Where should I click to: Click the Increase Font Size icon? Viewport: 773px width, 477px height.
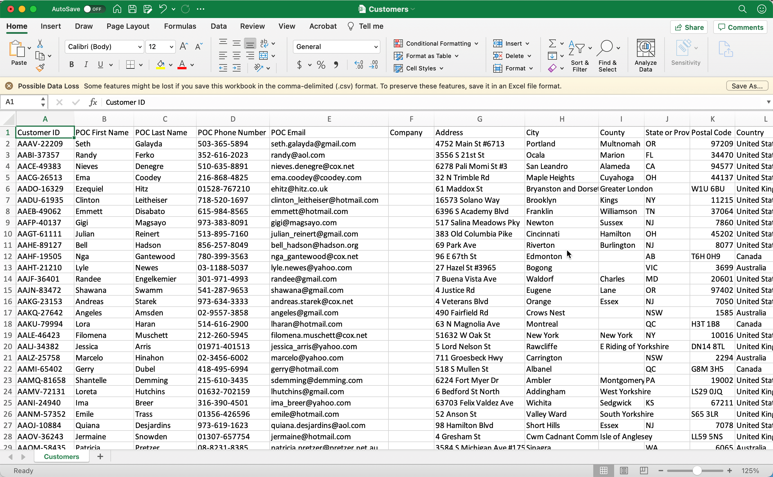point(184,47)
